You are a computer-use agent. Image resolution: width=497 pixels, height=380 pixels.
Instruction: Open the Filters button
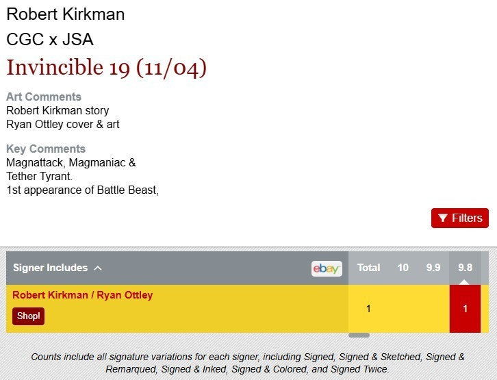click(x=459, y=218)
